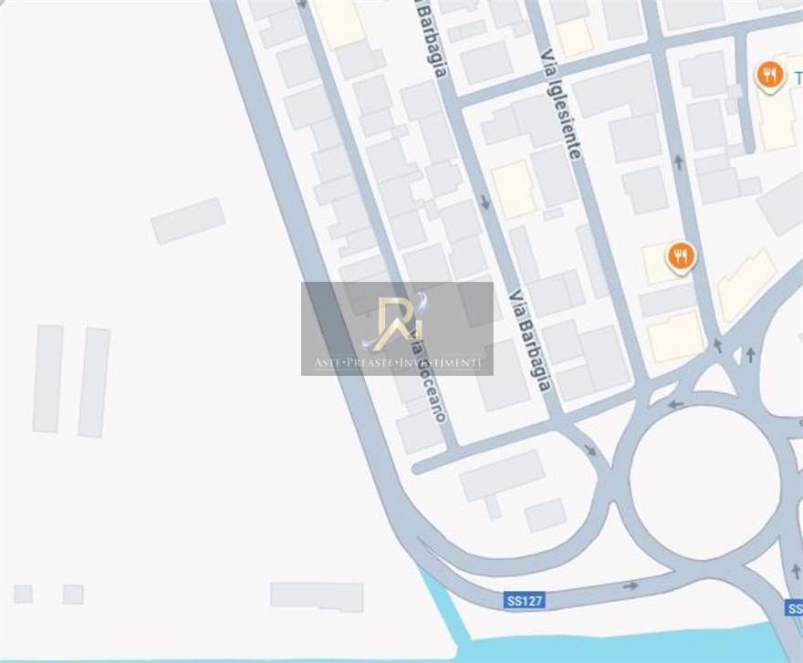The width and height of the screenshot is (803, 663).
Task: Click the Via Iglesiente street label
Action: click(562, 104)
